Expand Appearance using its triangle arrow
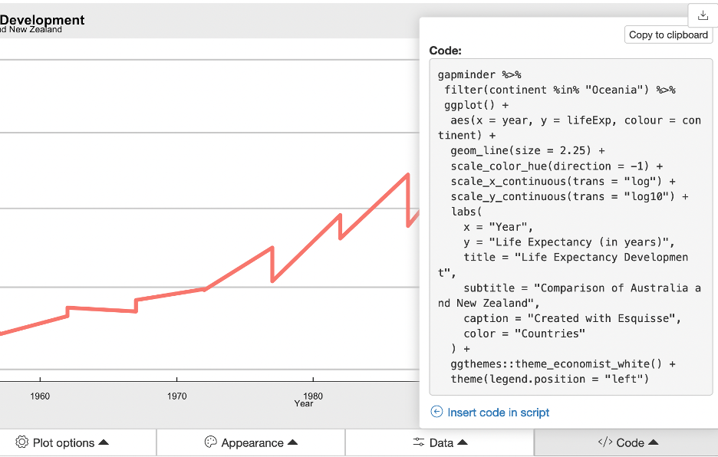The width and height of the screenshot is (718, 457). pos(292,442)
